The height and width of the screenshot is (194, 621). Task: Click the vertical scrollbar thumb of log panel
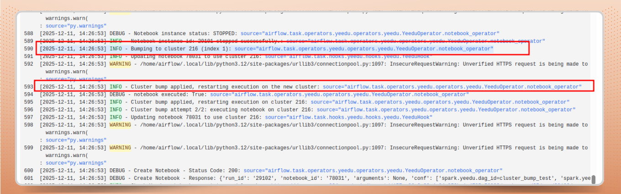[594, 179]
